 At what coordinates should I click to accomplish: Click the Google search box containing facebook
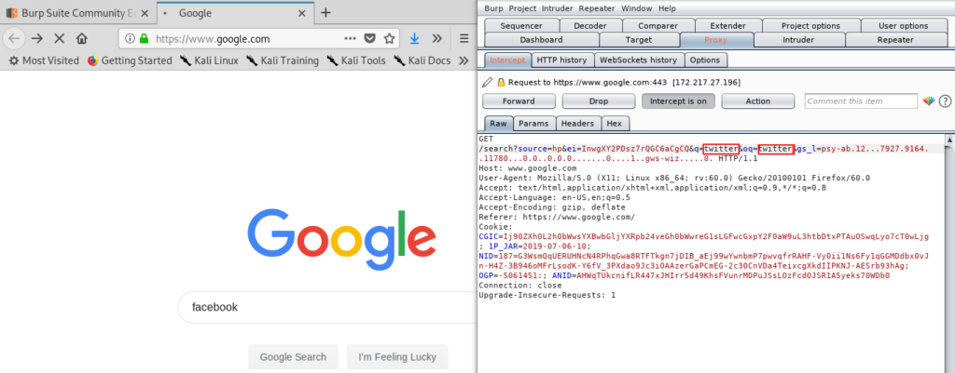click(329, 307)
